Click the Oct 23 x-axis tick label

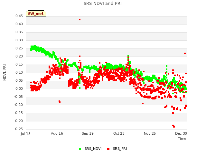point(119,133)
